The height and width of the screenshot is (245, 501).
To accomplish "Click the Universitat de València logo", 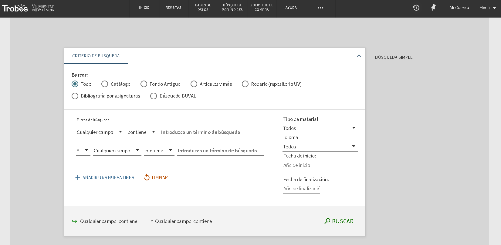I will 43,8.
